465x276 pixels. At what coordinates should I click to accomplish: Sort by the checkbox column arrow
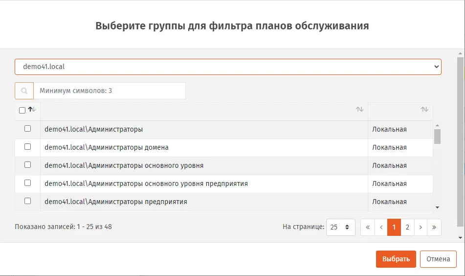(32, 110)
